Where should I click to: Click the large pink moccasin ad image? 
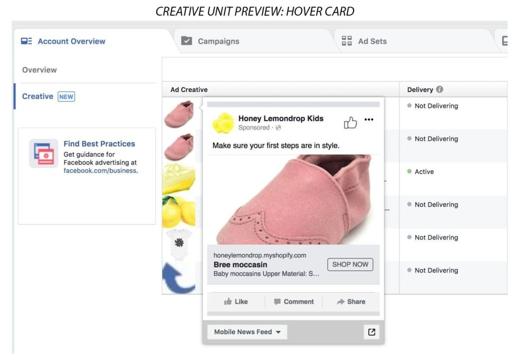pos(293,200)
